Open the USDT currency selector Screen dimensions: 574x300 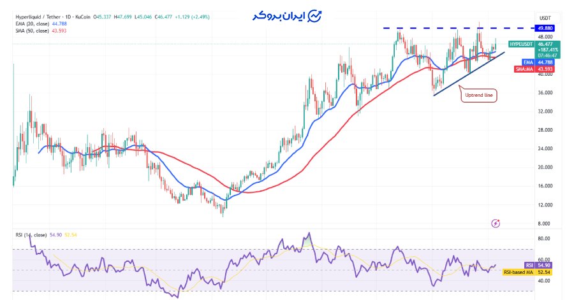[x=545, y=18]
